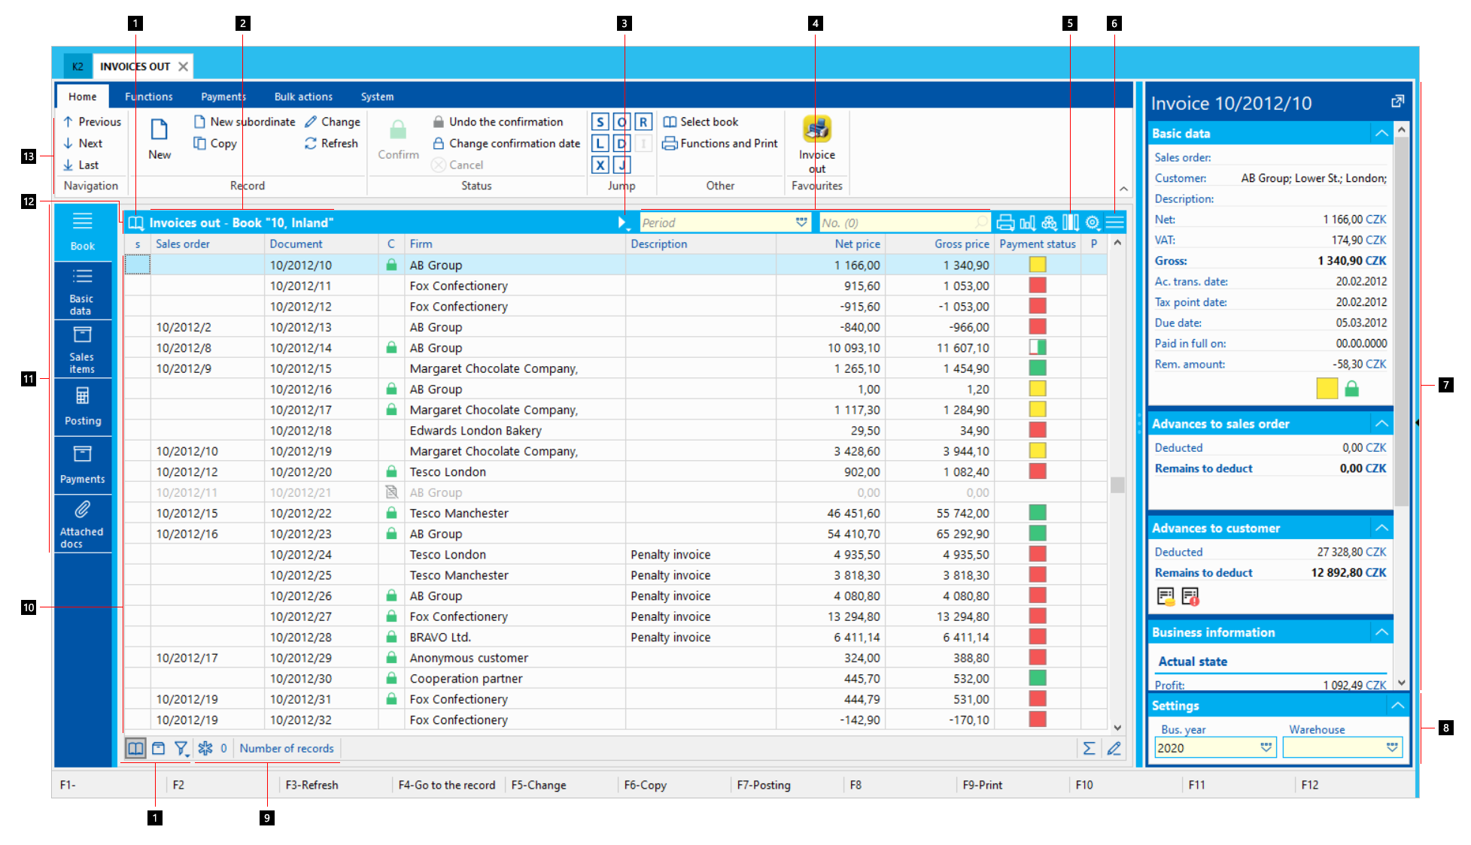The image size is (1471, 845).
Task: Collapse the Basic data section
Action: (1381, 134)
